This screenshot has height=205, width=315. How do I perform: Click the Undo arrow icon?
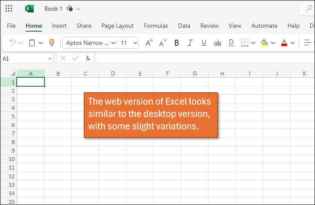12,43
